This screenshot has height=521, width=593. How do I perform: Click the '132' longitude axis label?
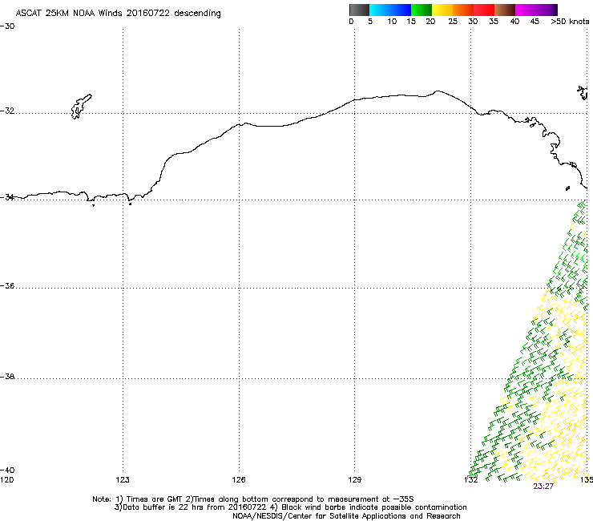[x=470, y=480]
